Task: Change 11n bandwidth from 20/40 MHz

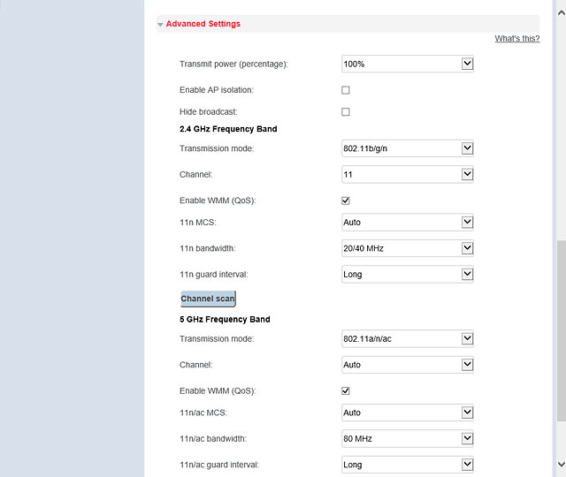Action: [x=407, y=248]
